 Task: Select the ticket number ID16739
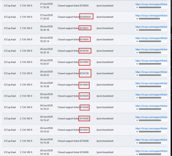point(84,73)
